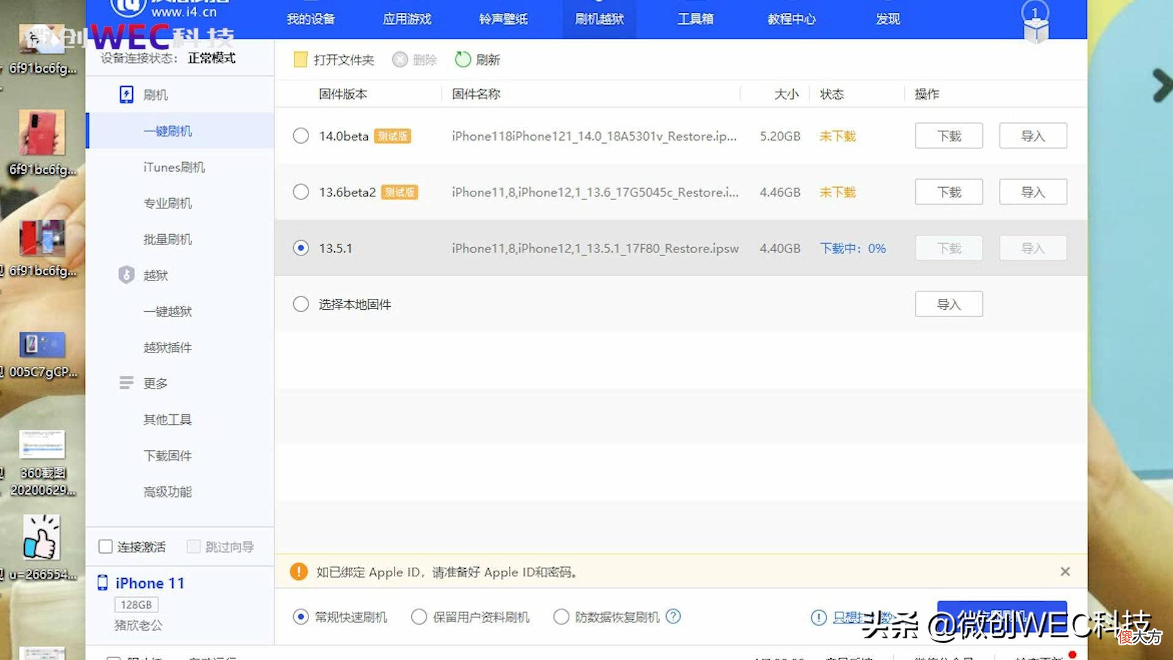This screenshot has width=1173, height=660.
Task: Click 下载 button in the 13.5.1 row
Action: click(949, 248)
